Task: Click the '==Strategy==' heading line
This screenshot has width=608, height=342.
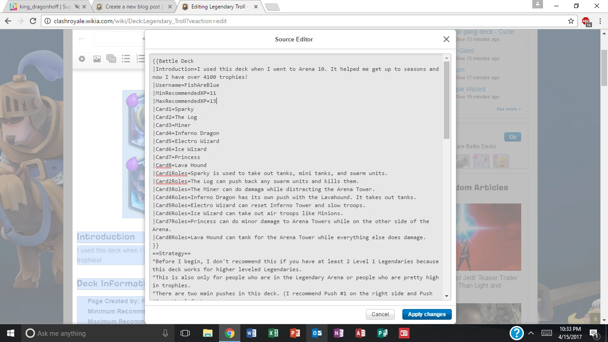Action: click(171, 253)
